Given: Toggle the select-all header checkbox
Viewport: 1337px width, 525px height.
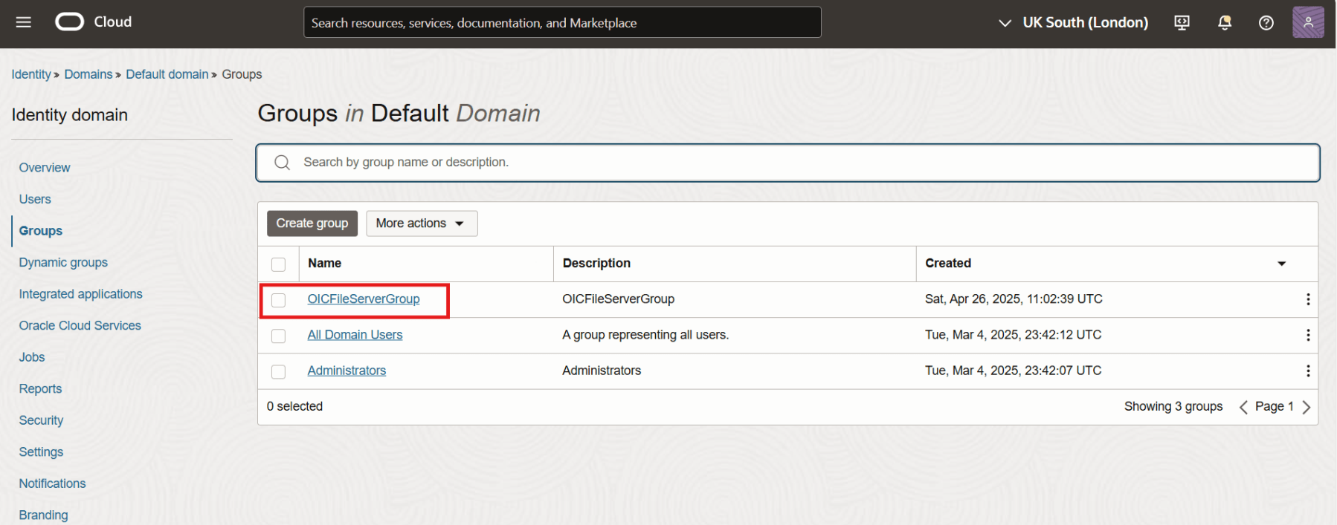Looking at the screenshot, I should coord(279,264).
